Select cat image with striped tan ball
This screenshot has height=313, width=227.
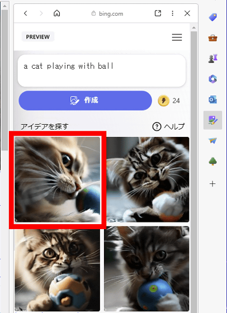click(x=57, y=269)
